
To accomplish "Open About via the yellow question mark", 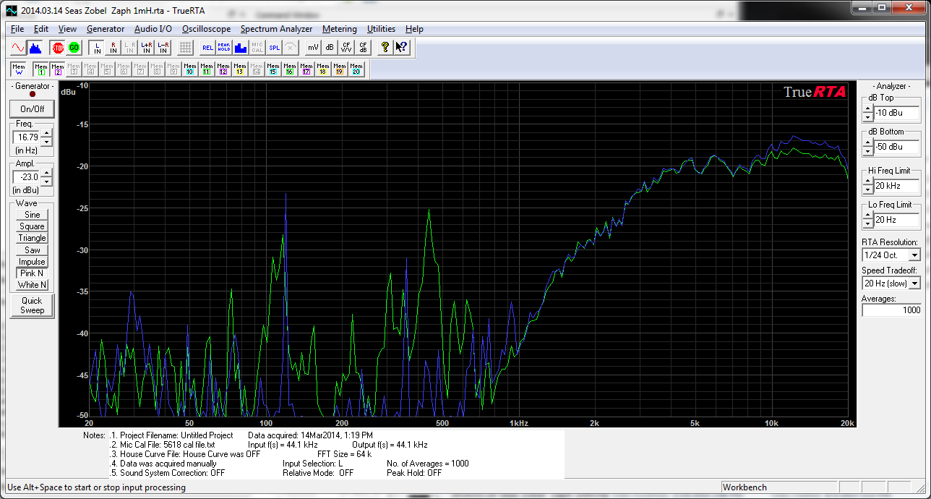I will click(x=385, y=48).
